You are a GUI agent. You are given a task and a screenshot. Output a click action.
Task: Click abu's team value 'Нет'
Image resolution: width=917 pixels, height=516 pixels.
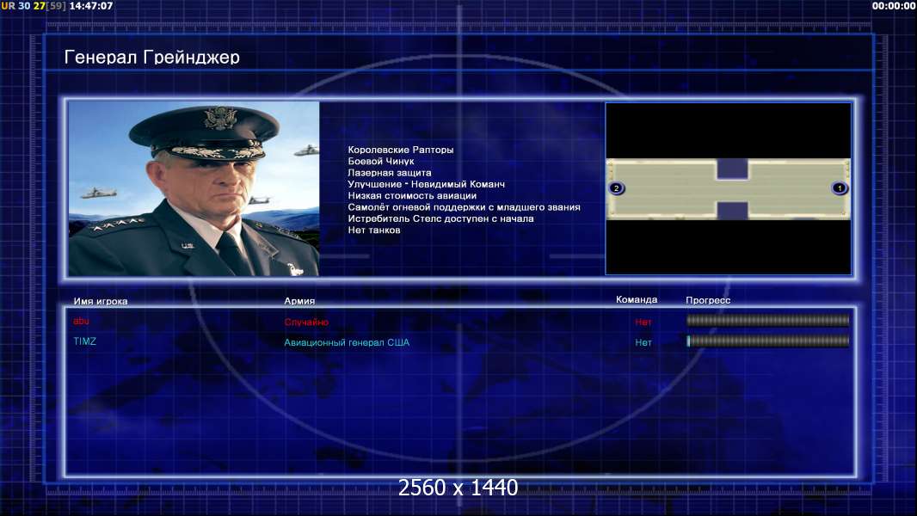[x=643, y=322]
